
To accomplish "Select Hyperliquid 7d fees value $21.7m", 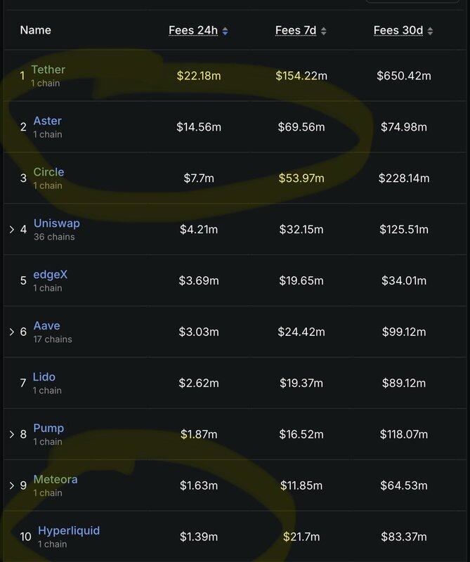I will click(301, 537).
